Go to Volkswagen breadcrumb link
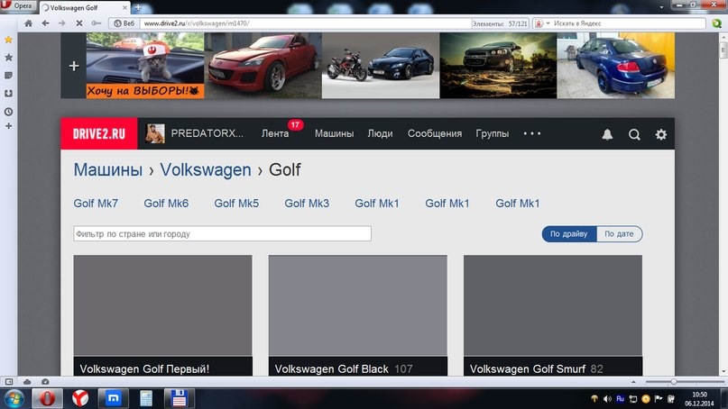This screenshot has width=728, height=409. coord(206,169)
